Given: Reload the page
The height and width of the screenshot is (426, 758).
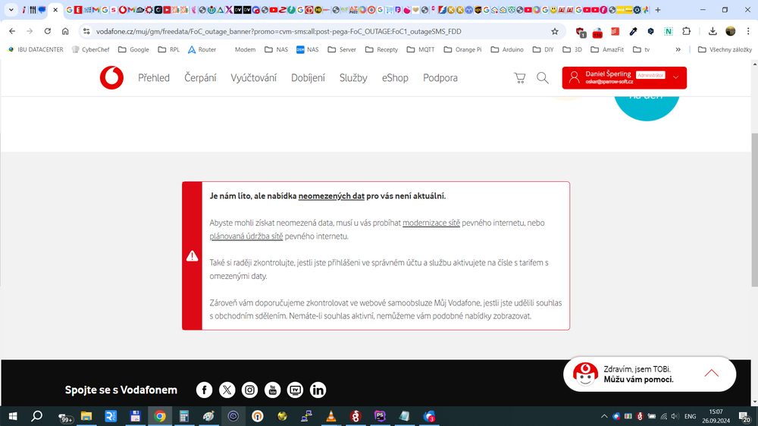Looking at the screenshot, I should [47, 31].
